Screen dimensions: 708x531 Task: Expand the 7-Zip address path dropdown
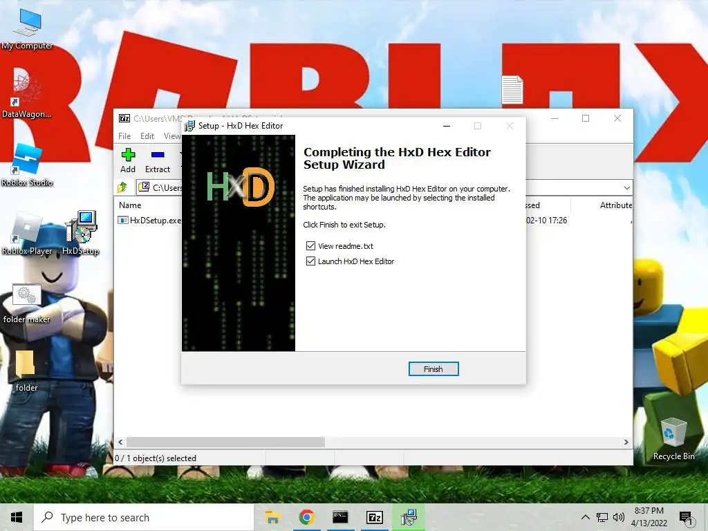click(626, 187)
